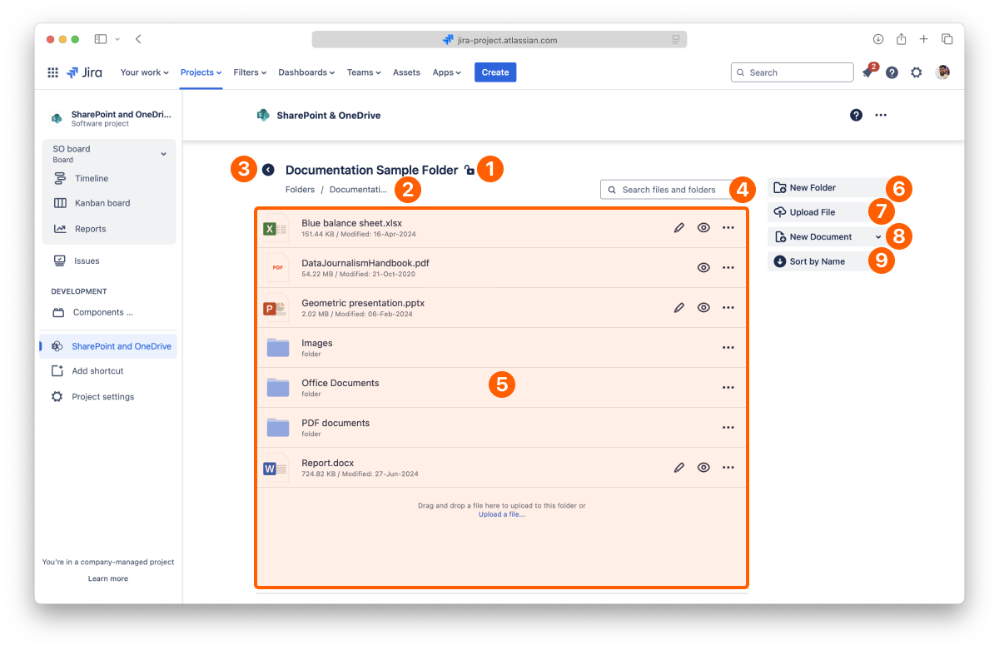Click the lock icon next to folder title
Screen dimensions: 999x650
tap(470, 171)
